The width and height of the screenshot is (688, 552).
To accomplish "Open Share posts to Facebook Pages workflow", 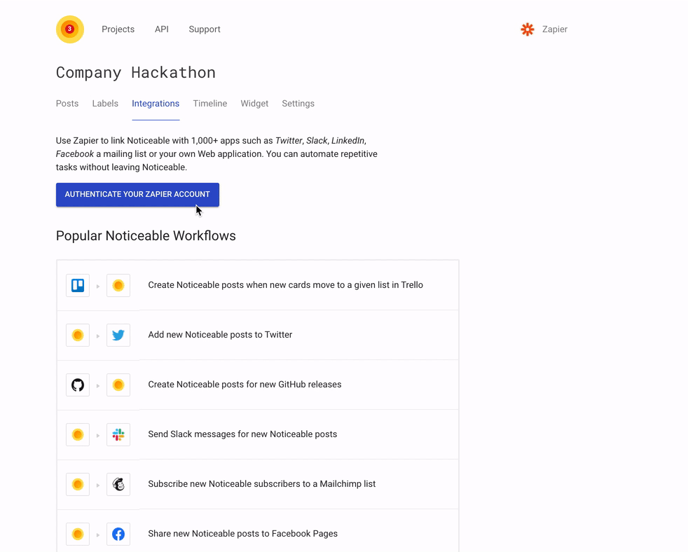I will pyautogui.click(x=258, y=532).
